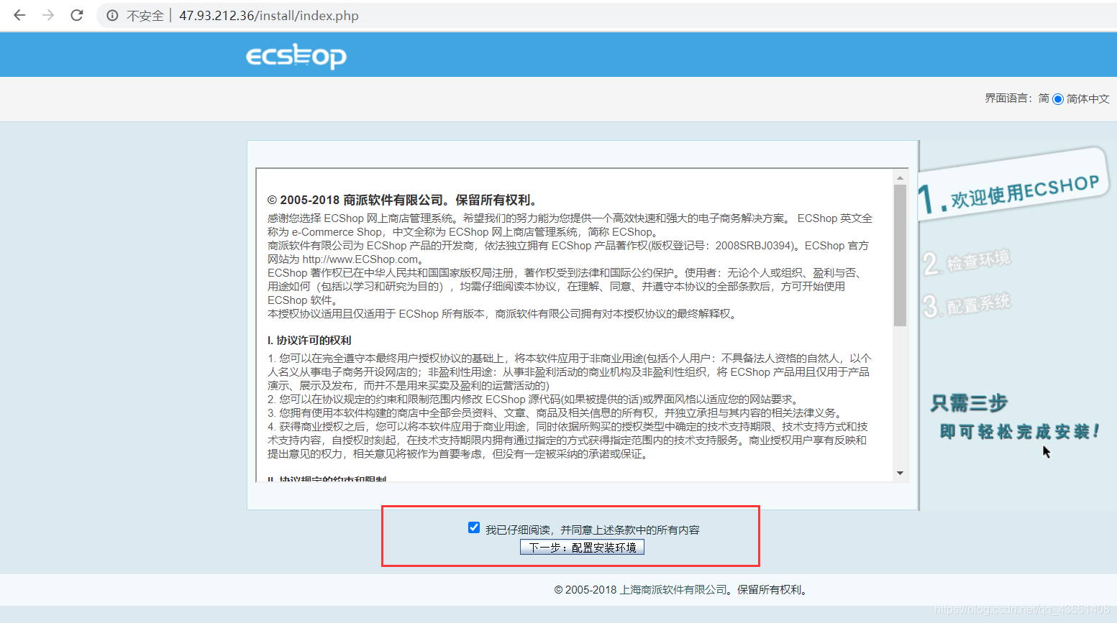Click the 下一步：配置安装环境 button
1117x623 pixels.
tap(582, 548)
